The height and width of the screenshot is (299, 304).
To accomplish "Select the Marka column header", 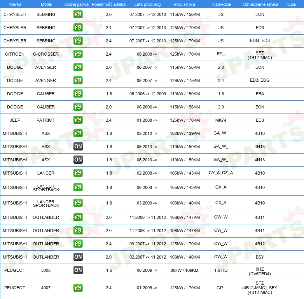I will (15, 4).
